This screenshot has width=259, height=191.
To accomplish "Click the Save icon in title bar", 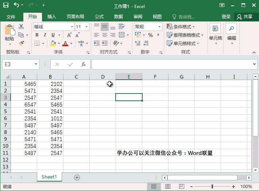I will coord(6,5).
